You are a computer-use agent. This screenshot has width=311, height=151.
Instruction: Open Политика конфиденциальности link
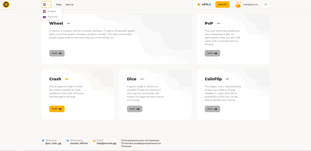[x=141, y=143]
